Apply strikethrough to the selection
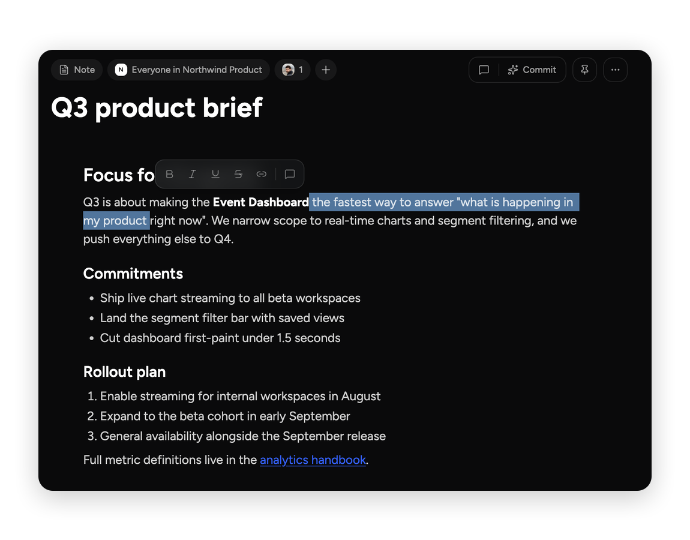 tap(238, 174)
